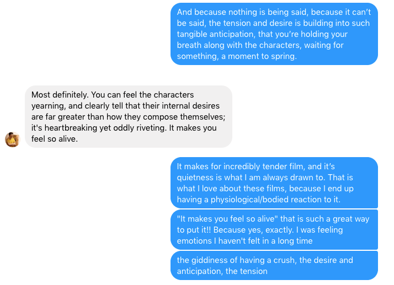Click the line "something, a moment to spring."

(x=237, y=56)
